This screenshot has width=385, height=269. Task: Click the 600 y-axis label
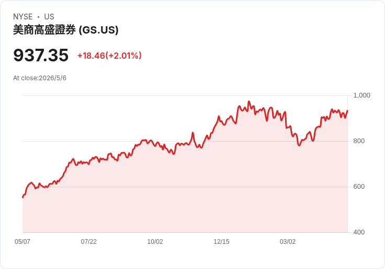359,187
